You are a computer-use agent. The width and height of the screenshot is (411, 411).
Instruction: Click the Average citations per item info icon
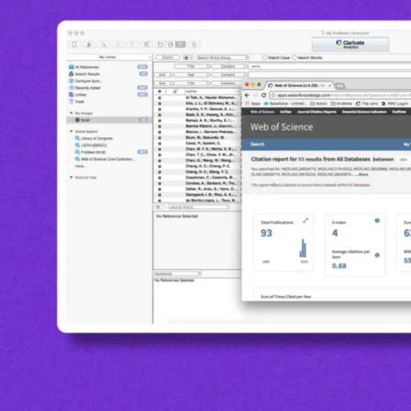[377, 255]
